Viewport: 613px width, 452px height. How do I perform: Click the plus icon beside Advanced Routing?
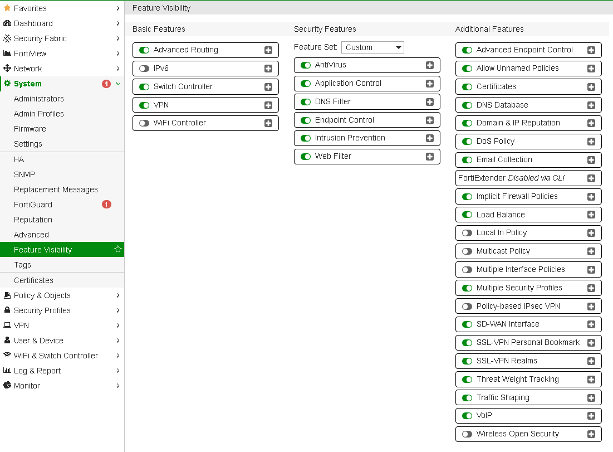click(x=268, y=50)
